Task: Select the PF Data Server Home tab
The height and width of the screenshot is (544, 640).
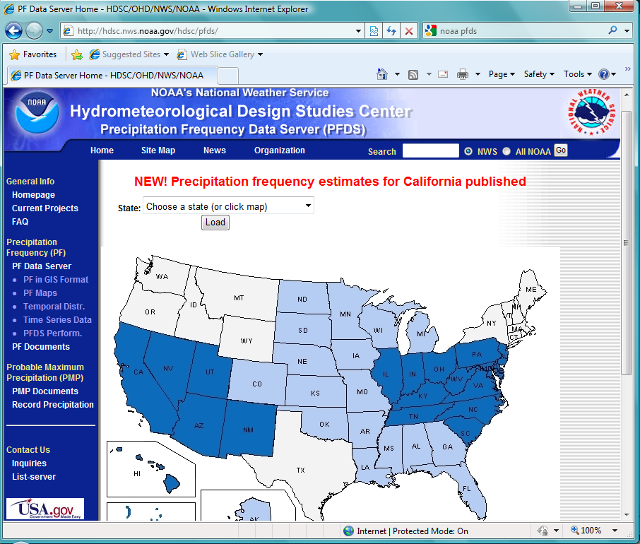Action: tap(112, 76)
